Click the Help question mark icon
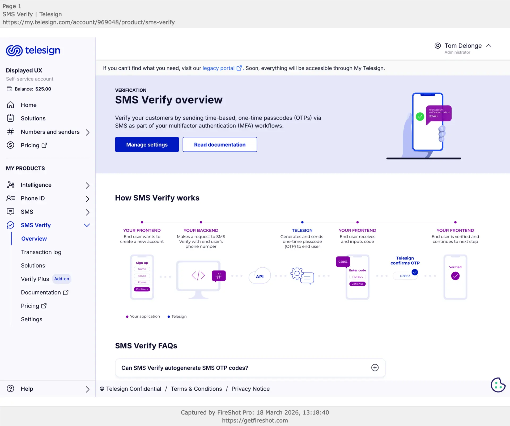The width and height of the screenshot is (510, 426). (x=10, y=389)
